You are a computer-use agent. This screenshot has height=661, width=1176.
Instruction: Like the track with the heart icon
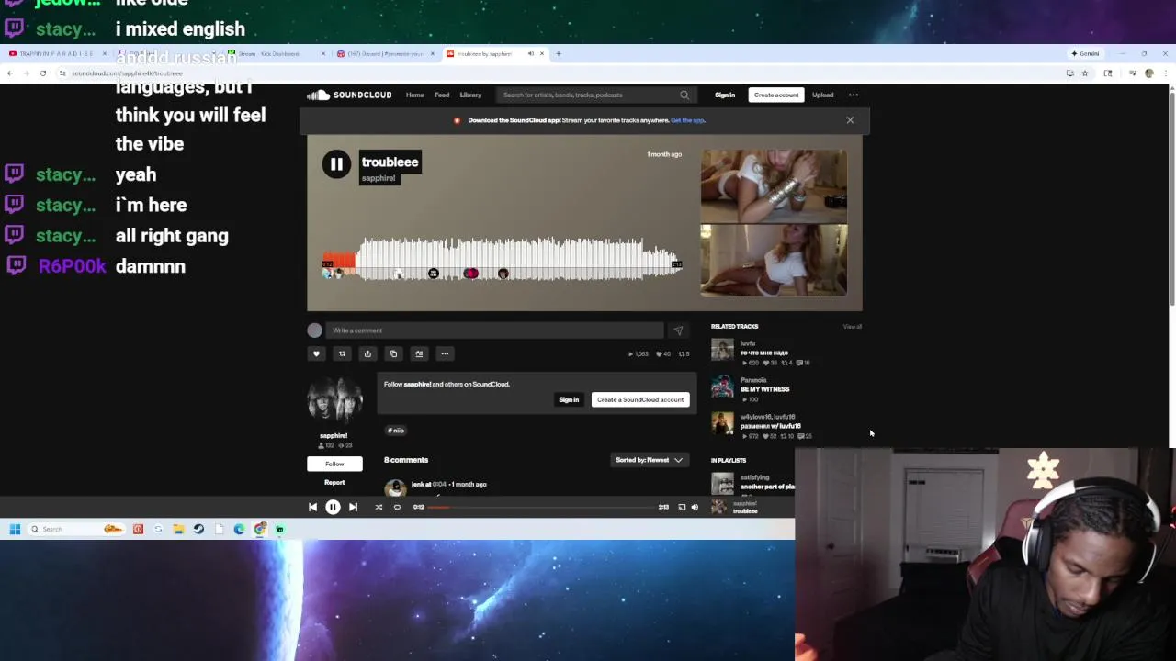316,353
